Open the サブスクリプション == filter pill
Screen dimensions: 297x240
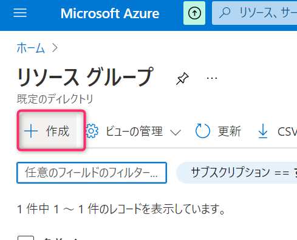[236, 173]
